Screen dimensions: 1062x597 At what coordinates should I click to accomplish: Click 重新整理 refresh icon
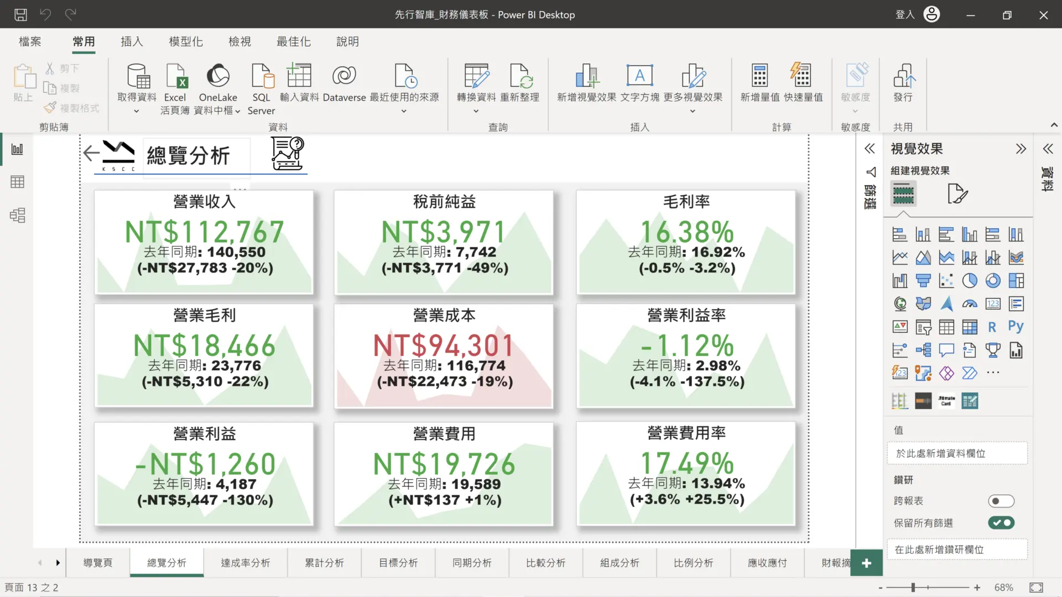tap(519, 83)
